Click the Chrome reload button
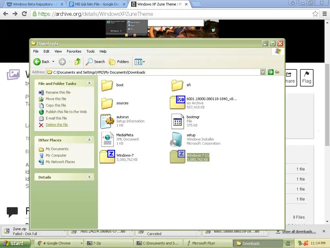This screenshot has height=248, width=330. pos(24,14)
